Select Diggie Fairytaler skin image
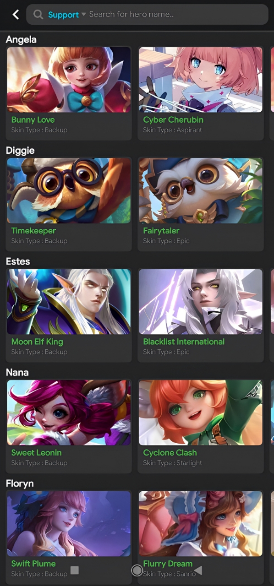Screen dimensions: 274x586 (201, 191)
